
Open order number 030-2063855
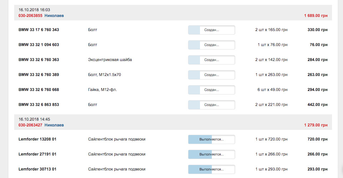click(30, 16)
